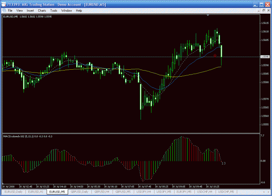Switch to the GBPUSD,M5 chart tab
Image resolution: width=272 pixels, height=196 pixels.
point(123,192)
